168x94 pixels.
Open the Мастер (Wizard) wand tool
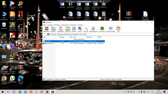(x=86, y=29)
